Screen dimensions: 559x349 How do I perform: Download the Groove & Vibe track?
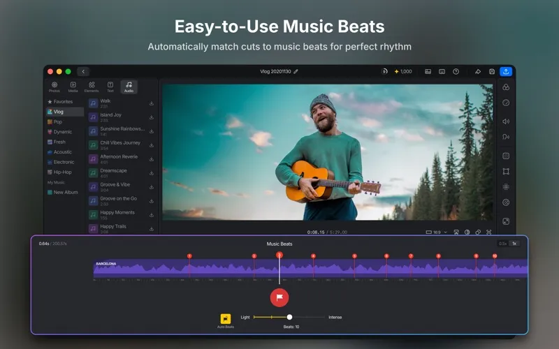(152, 187)
